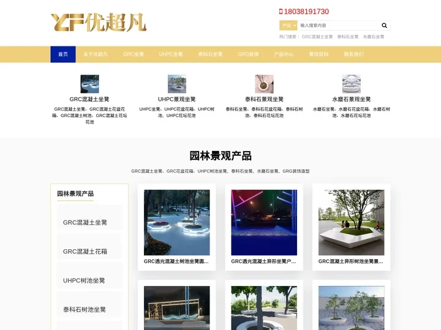Open product image GRC透光混凝土异形坐凳
Screen dimensions: 441x330
(264, 222)
